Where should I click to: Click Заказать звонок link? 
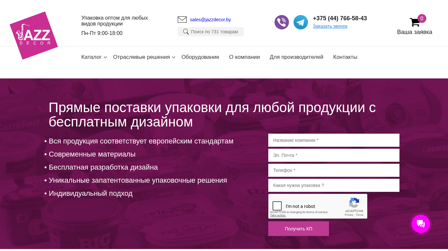pyautogui.click(x=330, y=26)
